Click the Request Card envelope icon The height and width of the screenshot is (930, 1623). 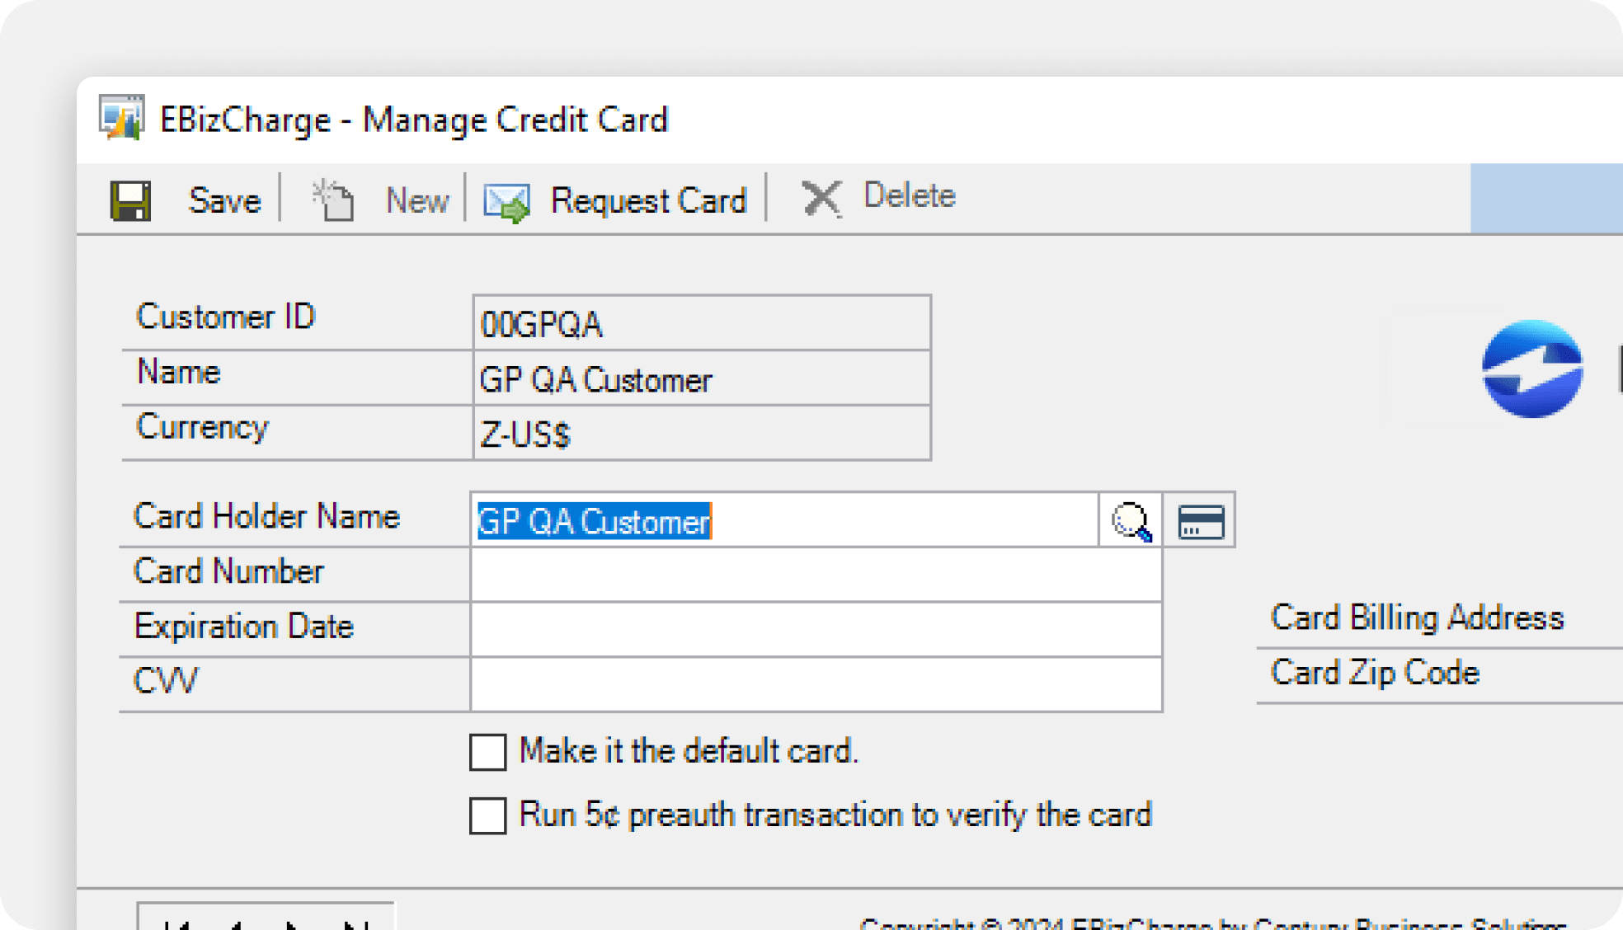pos(506,202)
